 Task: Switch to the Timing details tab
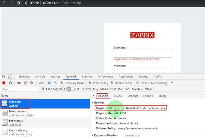pos(161,96)
